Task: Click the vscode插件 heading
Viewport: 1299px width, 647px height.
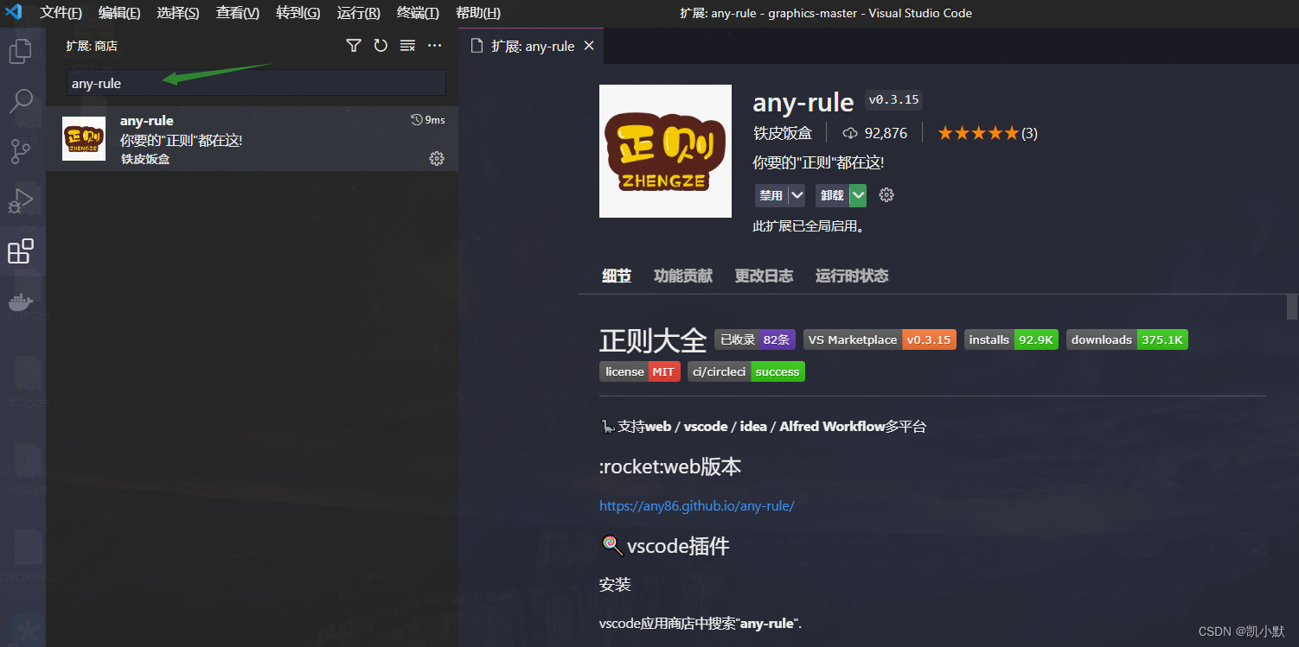Action: [x=665, y=546]
